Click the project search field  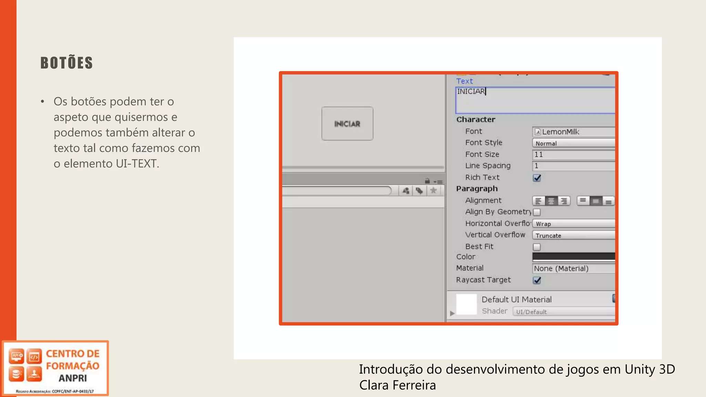click(337, 191)
